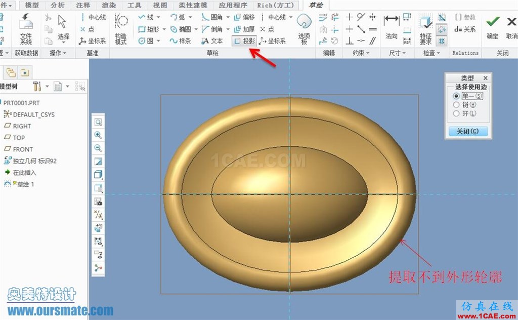
Task: Click the 关闭(C) button in dialog
Action: coord(468,131)
